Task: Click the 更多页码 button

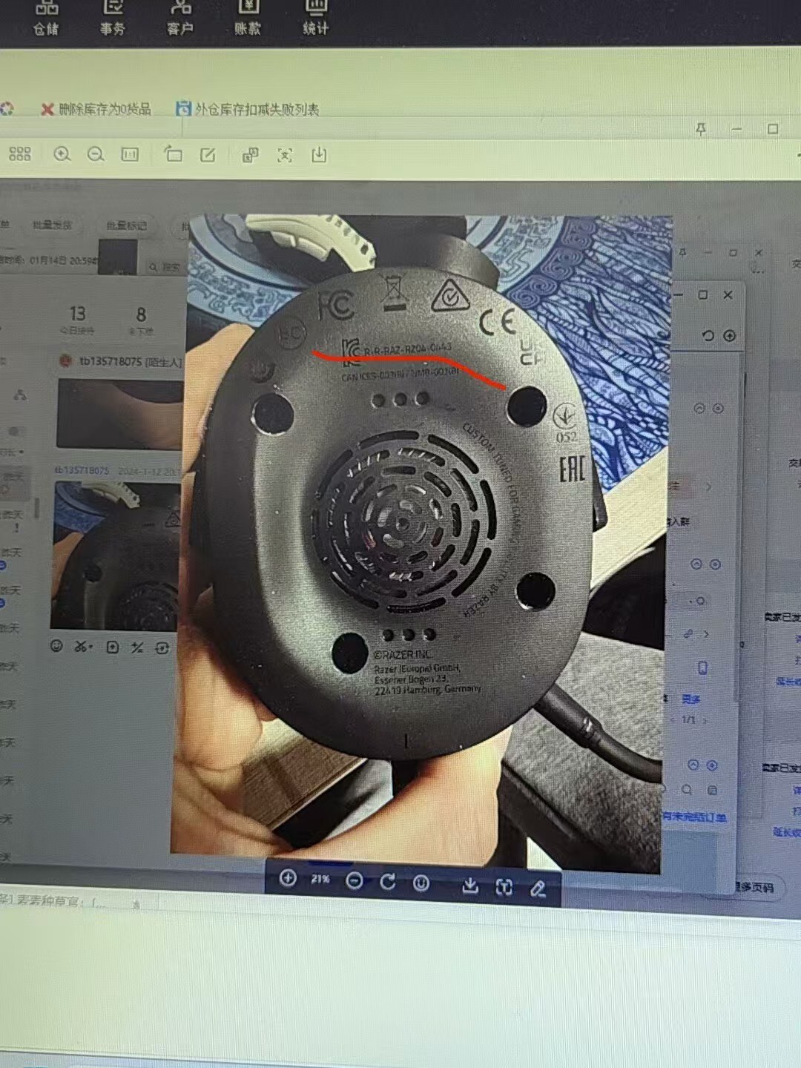Action: click(754, 887)
